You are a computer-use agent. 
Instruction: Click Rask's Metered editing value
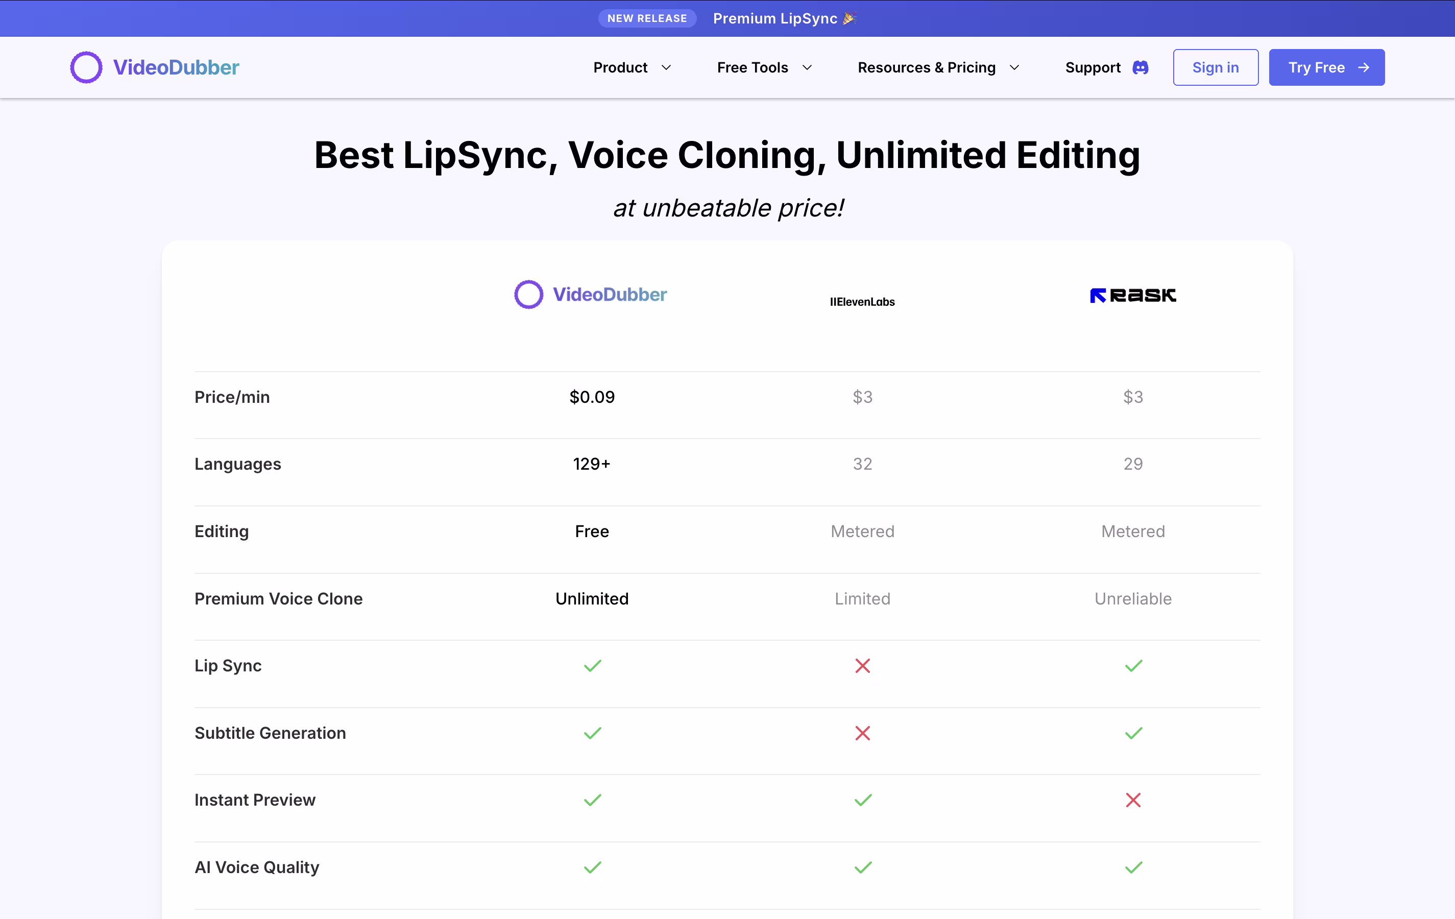1133,531
